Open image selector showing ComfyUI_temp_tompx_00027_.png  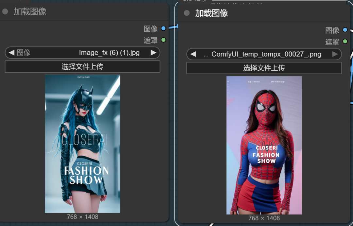point(264,54)
